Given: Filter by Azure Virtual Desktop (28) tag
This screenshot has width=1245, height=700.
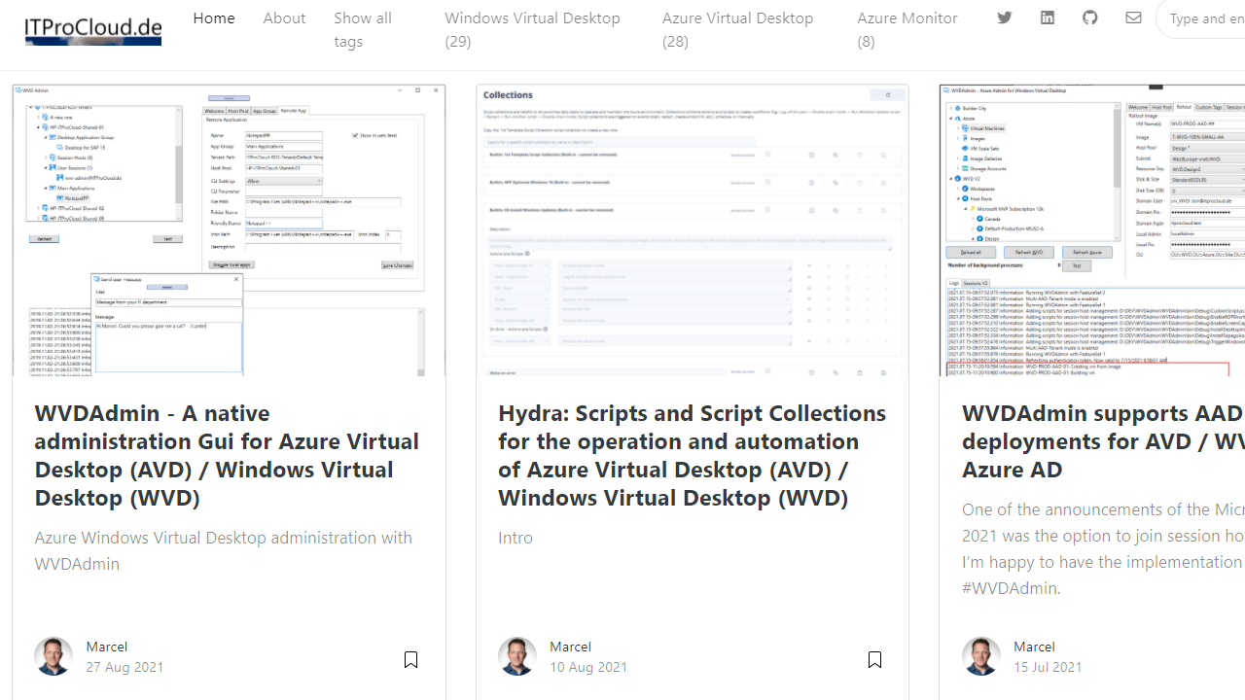Looking at the screenshot, I should coord(737,29).
